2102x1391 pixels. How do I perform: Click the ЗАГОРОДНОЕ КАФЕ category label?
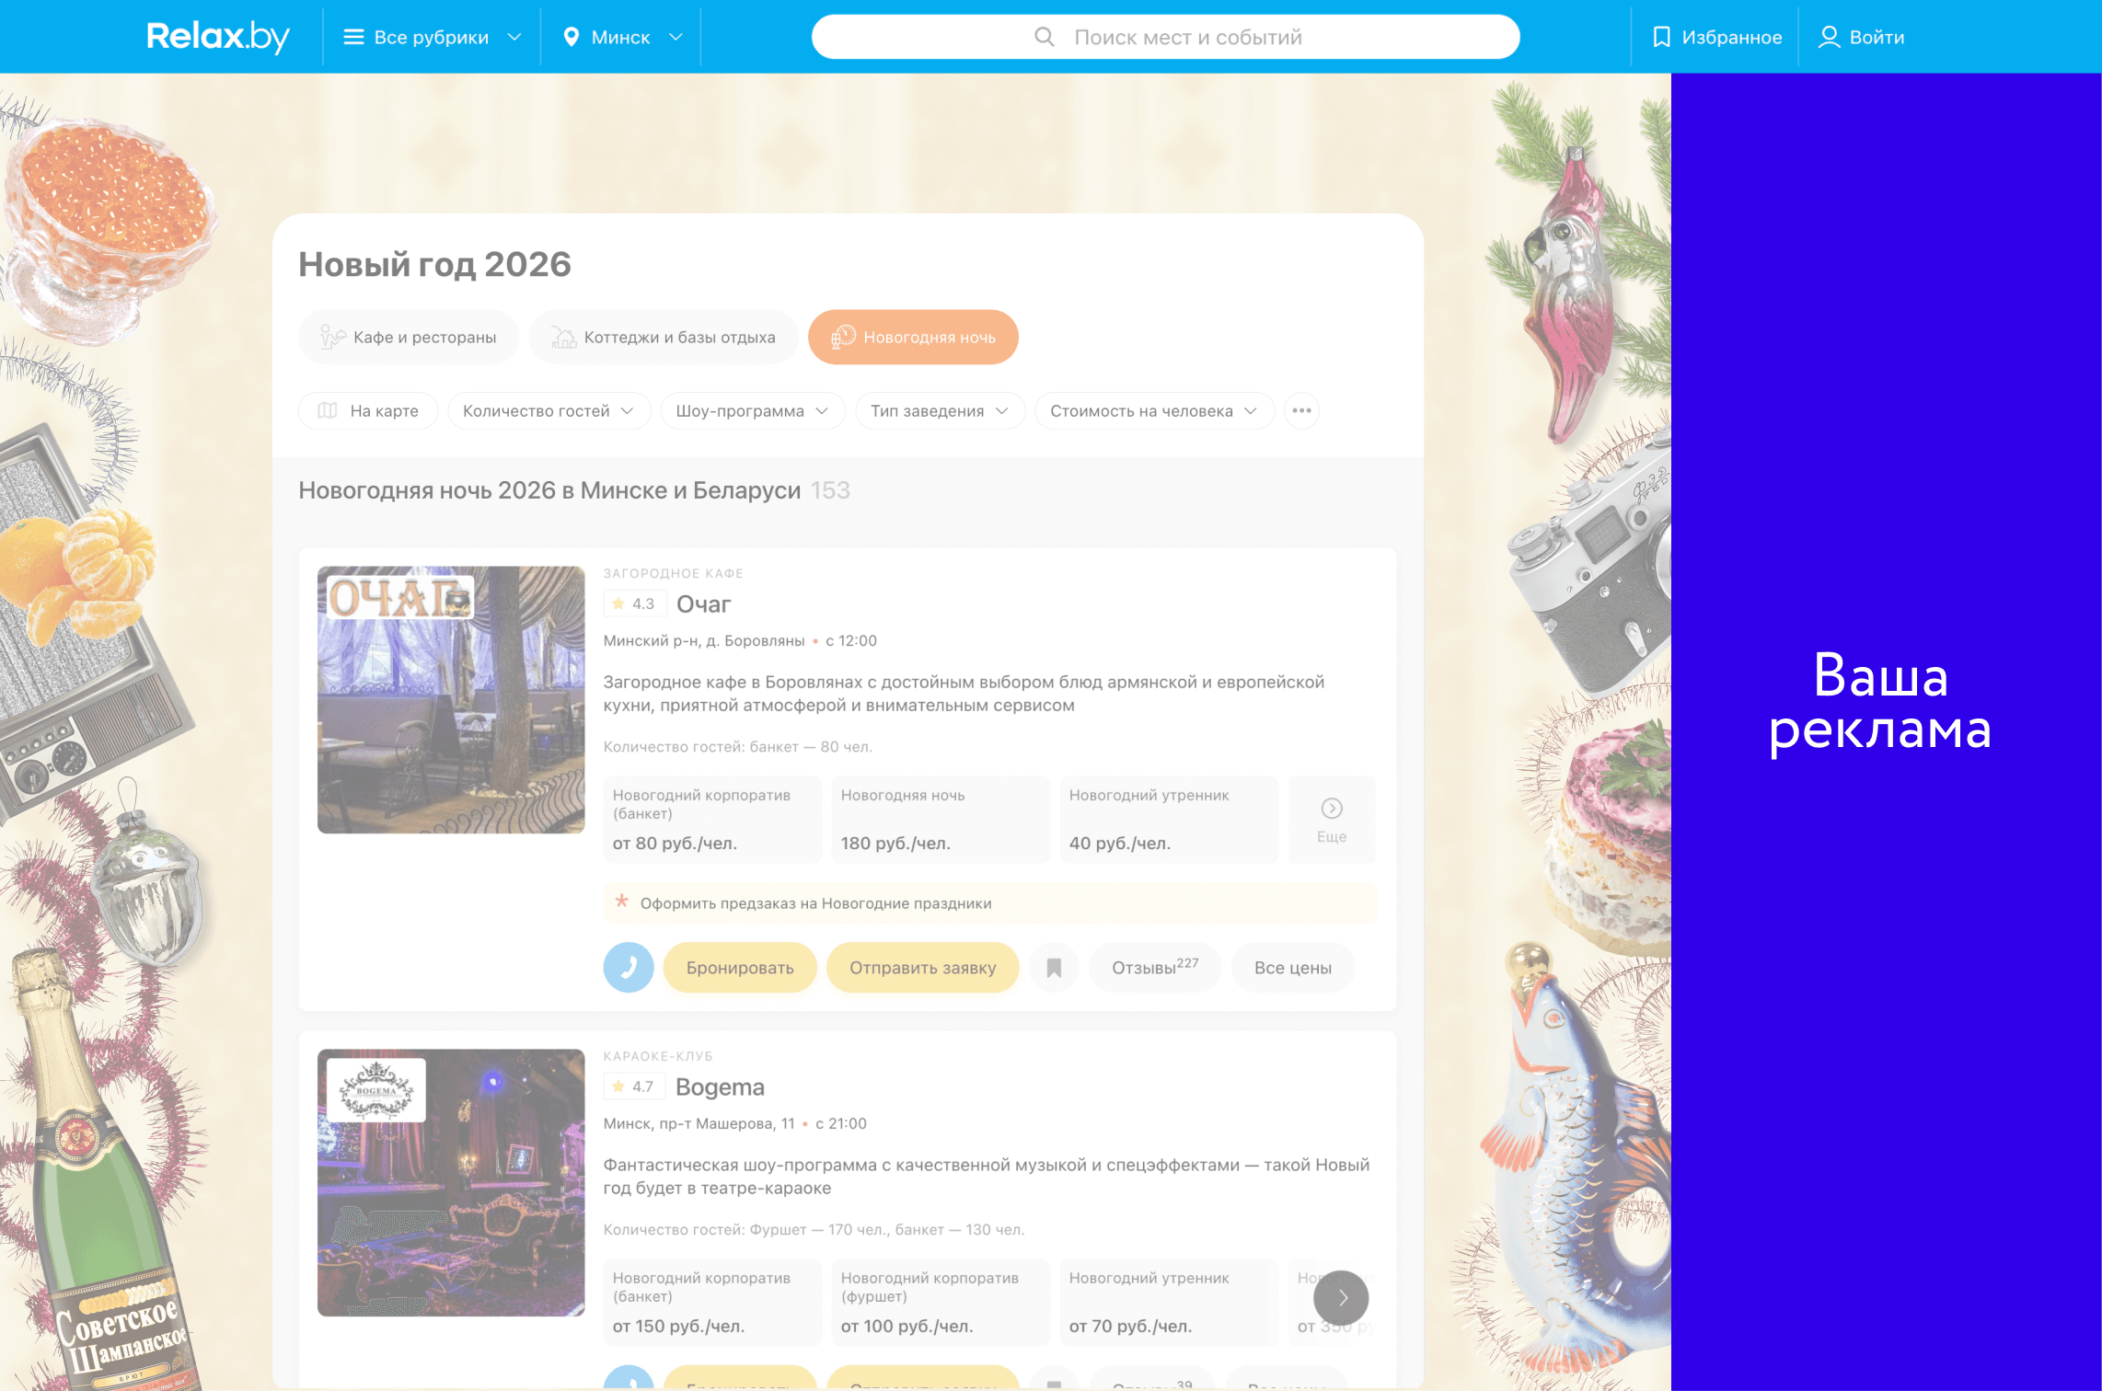point(673,572)
